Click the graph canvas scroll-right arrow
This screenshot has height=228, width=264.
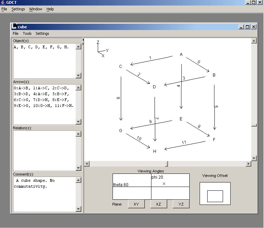[x=249, y=163]
